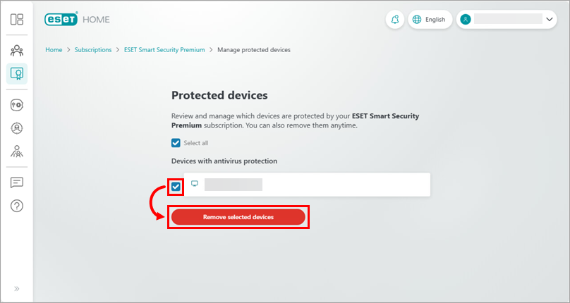
Task: Open the help question mark icon
Action: point(17,206)
